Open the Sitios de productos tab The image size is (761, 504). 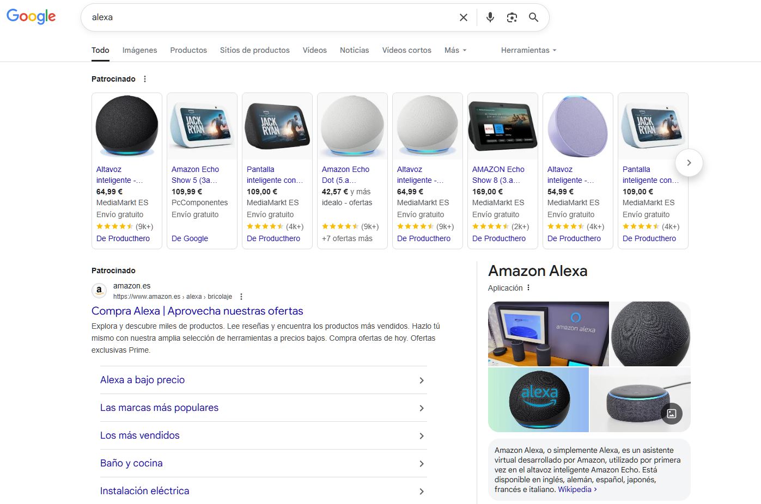[255, 50]
